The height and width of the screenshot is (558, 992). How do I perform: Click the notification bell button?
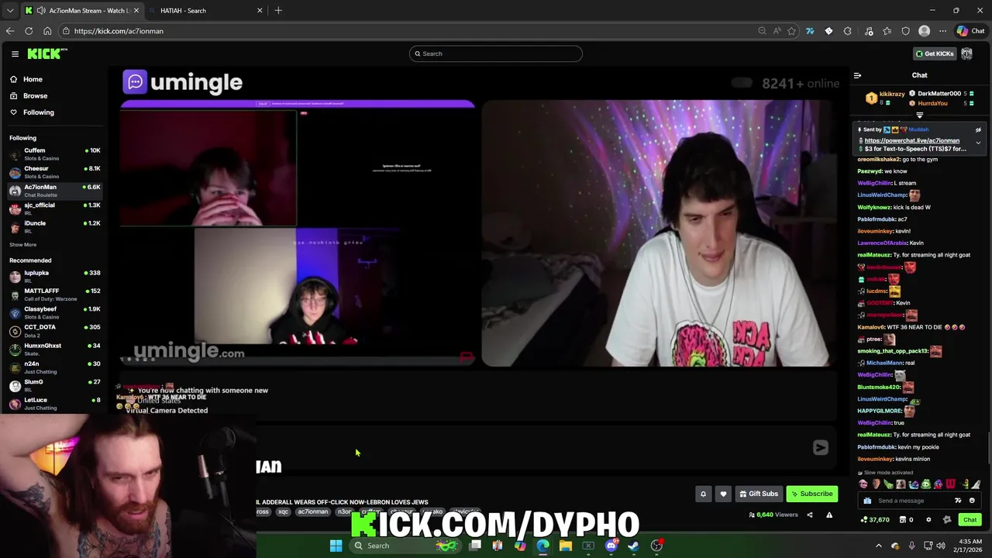pyautogui.click(x=703, y=494)
